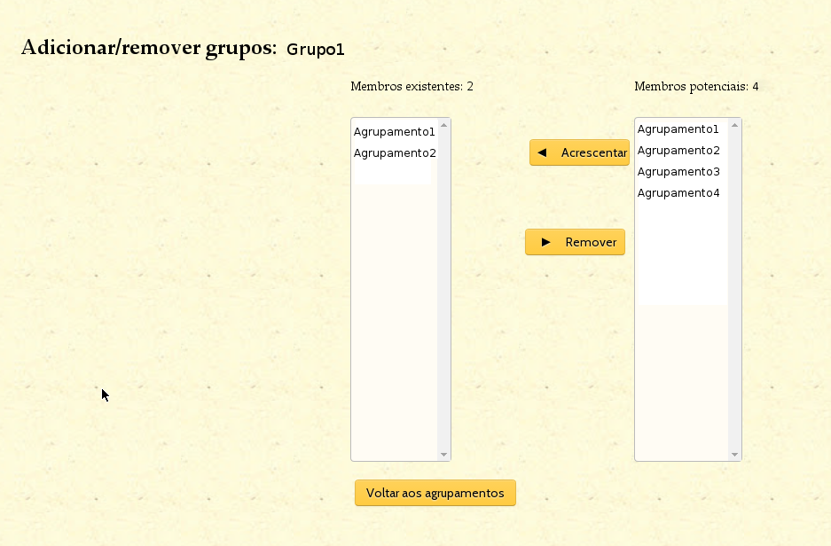Select Agrupamento3 in potential members list
The image size is (831, 546).
tap(678, 172)
